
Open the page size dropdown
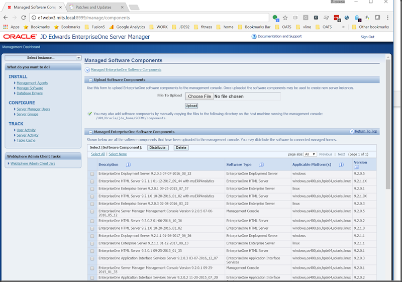point(310,154)
